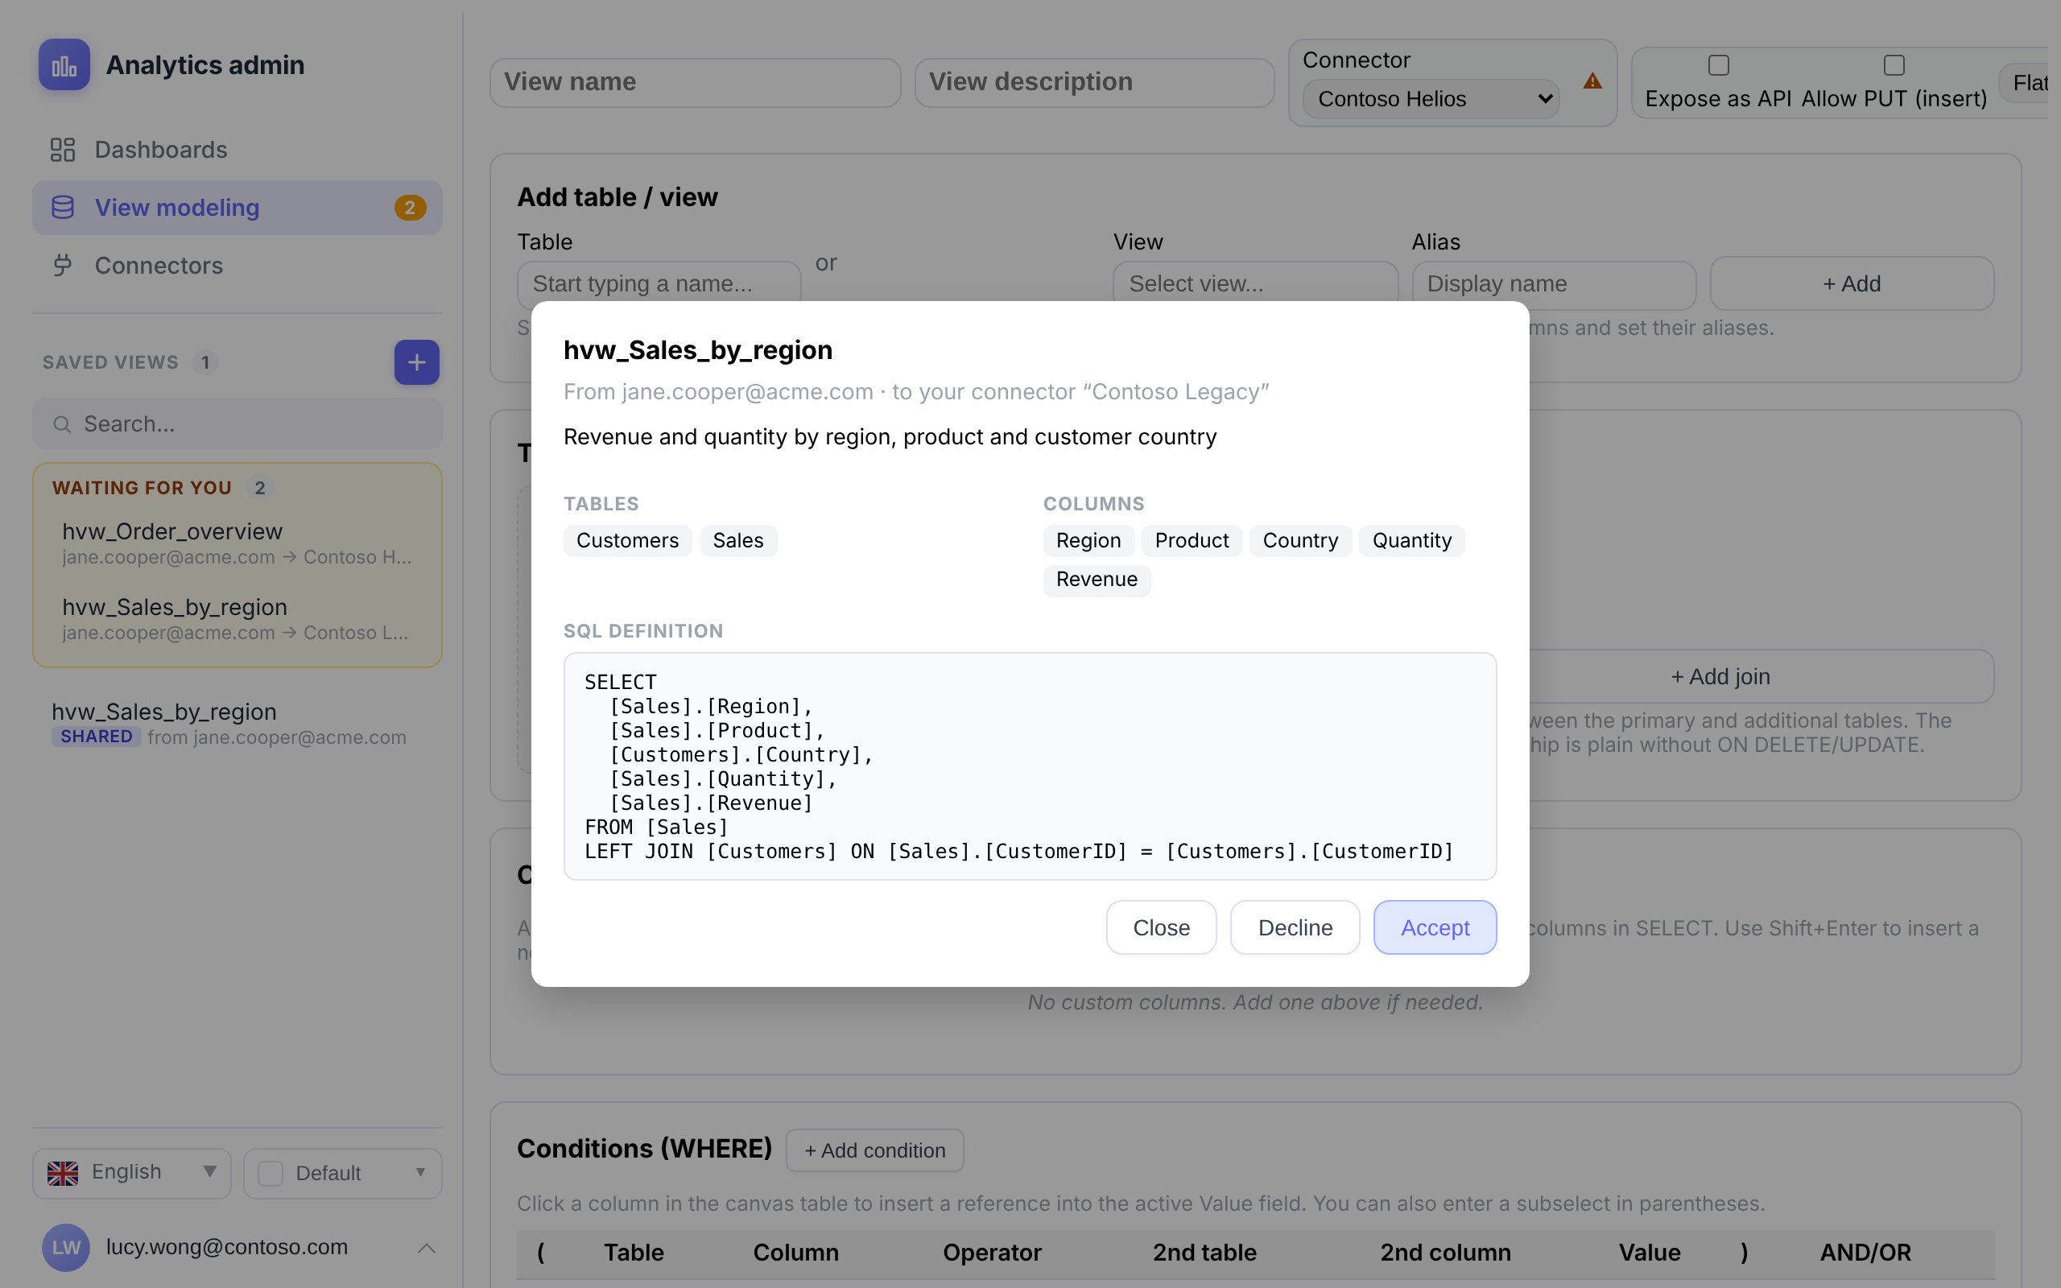Accept the shared view

click(1435, 927)
